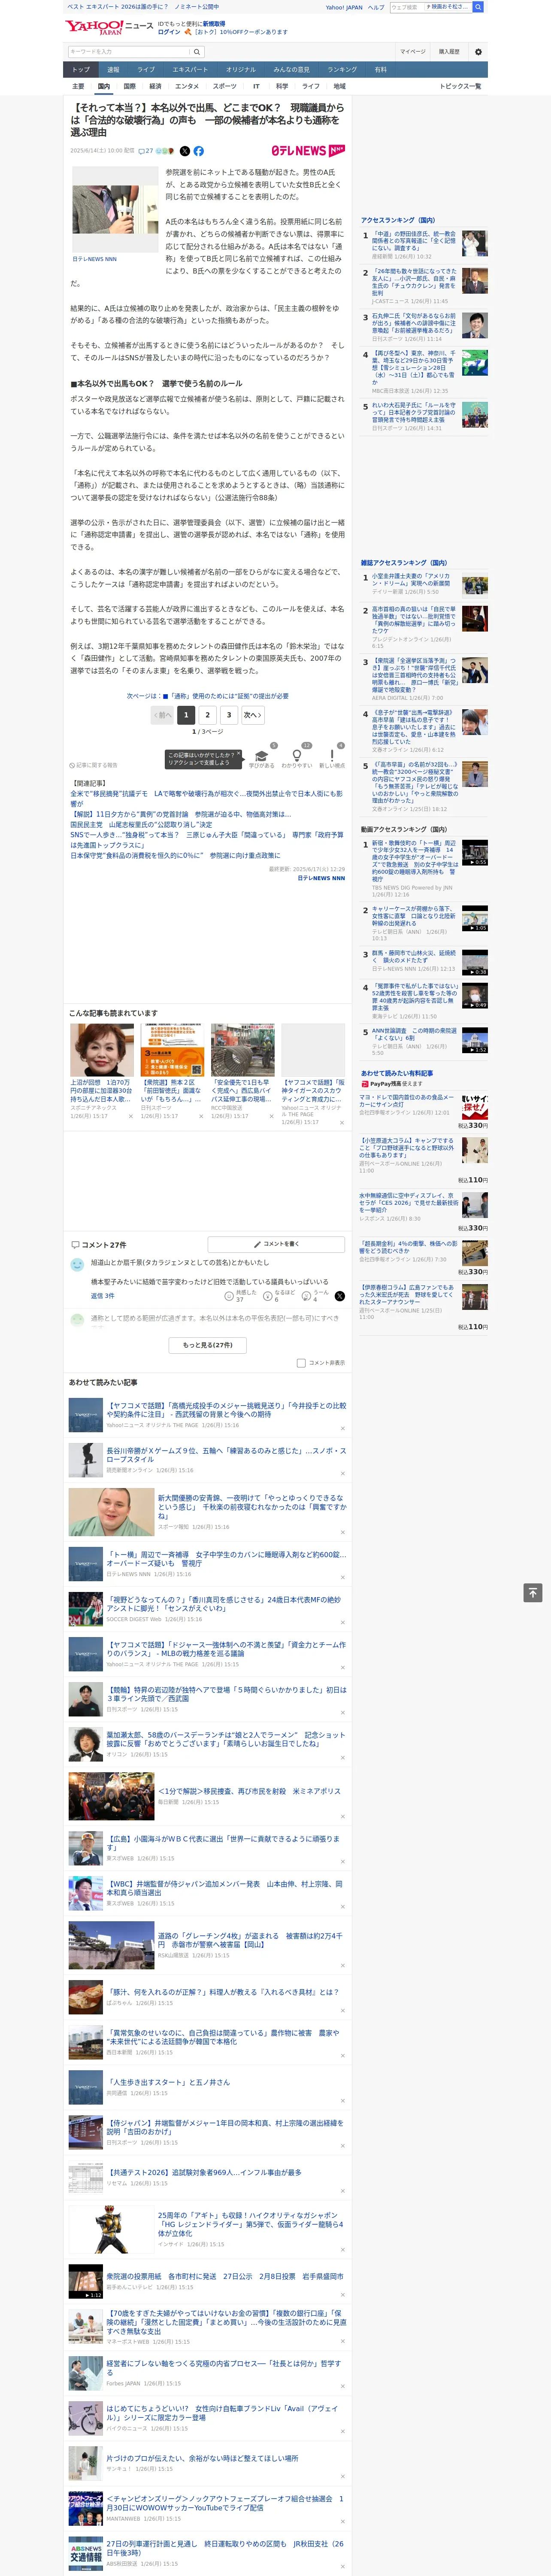Image resolution: width=551 pixels, height=2576 pixels.
Task: Open related link 国民民主党 山尾志桜里氏
Action: tap(141, 825)
